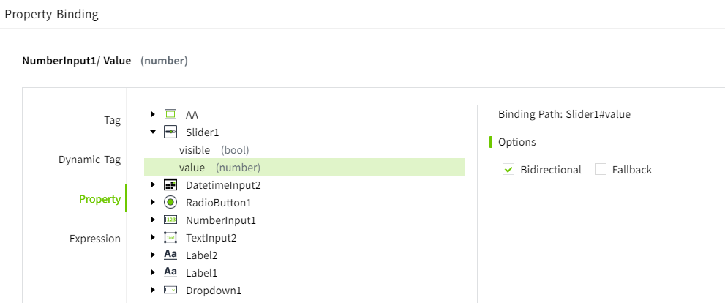
Task: Click the RadioButton1 radio icon
Action: coord(170,203)
